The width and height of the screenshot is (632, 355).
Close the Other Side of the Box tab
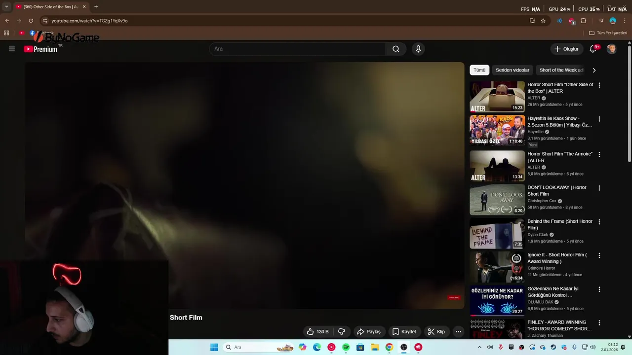(x=84, y=7)
